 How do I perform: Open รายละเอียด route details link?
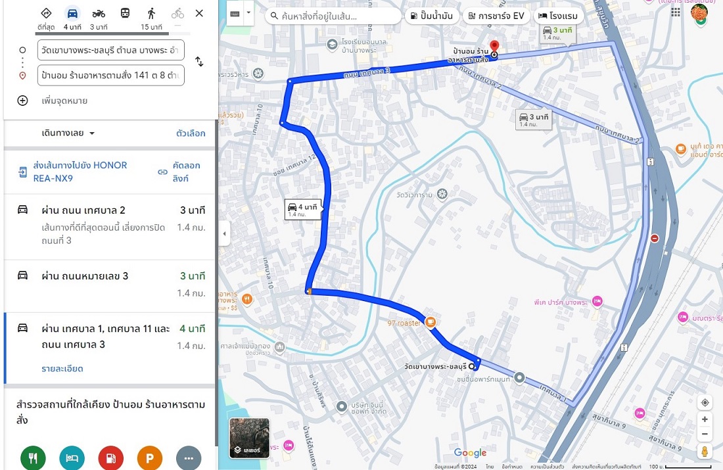point(62,369)
